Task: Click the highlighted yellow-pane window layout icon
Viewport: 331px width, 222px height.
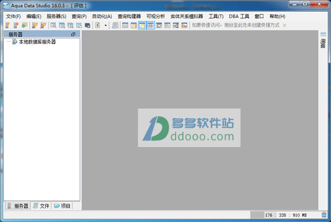Action: click(x=142, y=25)
